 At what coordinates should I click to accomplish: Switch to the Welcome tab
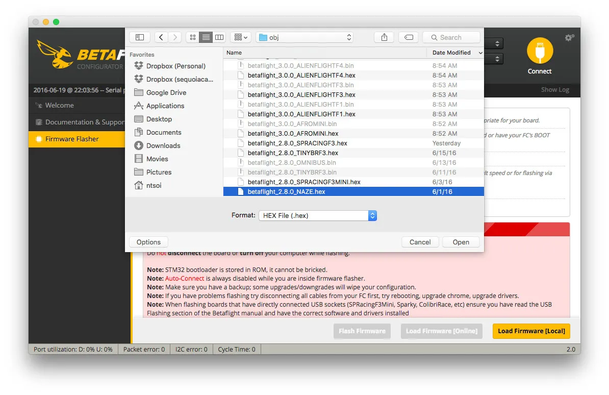pyautogui.click(x=59, y=105)
